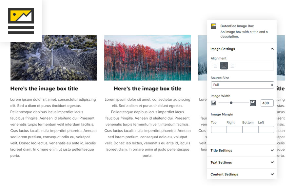Click the small image icon beside the width slider
This screenshot has width=295, height=196.
pyautogui.click(x=213, y=103)
